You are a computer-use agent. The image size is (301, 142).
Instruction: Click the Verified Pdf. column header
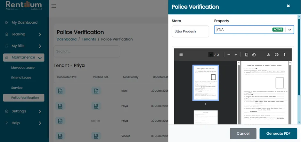coord(101,77)
